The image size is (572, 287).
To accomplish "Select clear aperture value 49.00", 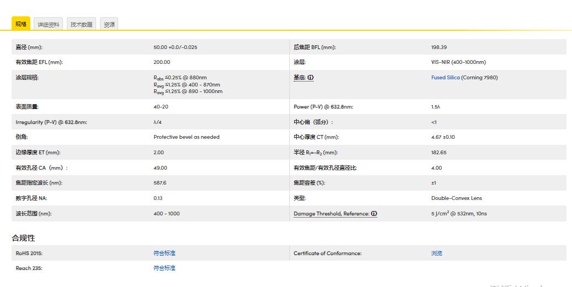I will tap(160, 168).
